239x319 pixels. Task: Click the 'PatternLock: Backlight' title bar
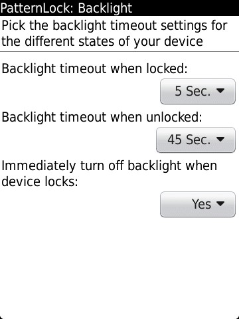click(x=119, y=8)
